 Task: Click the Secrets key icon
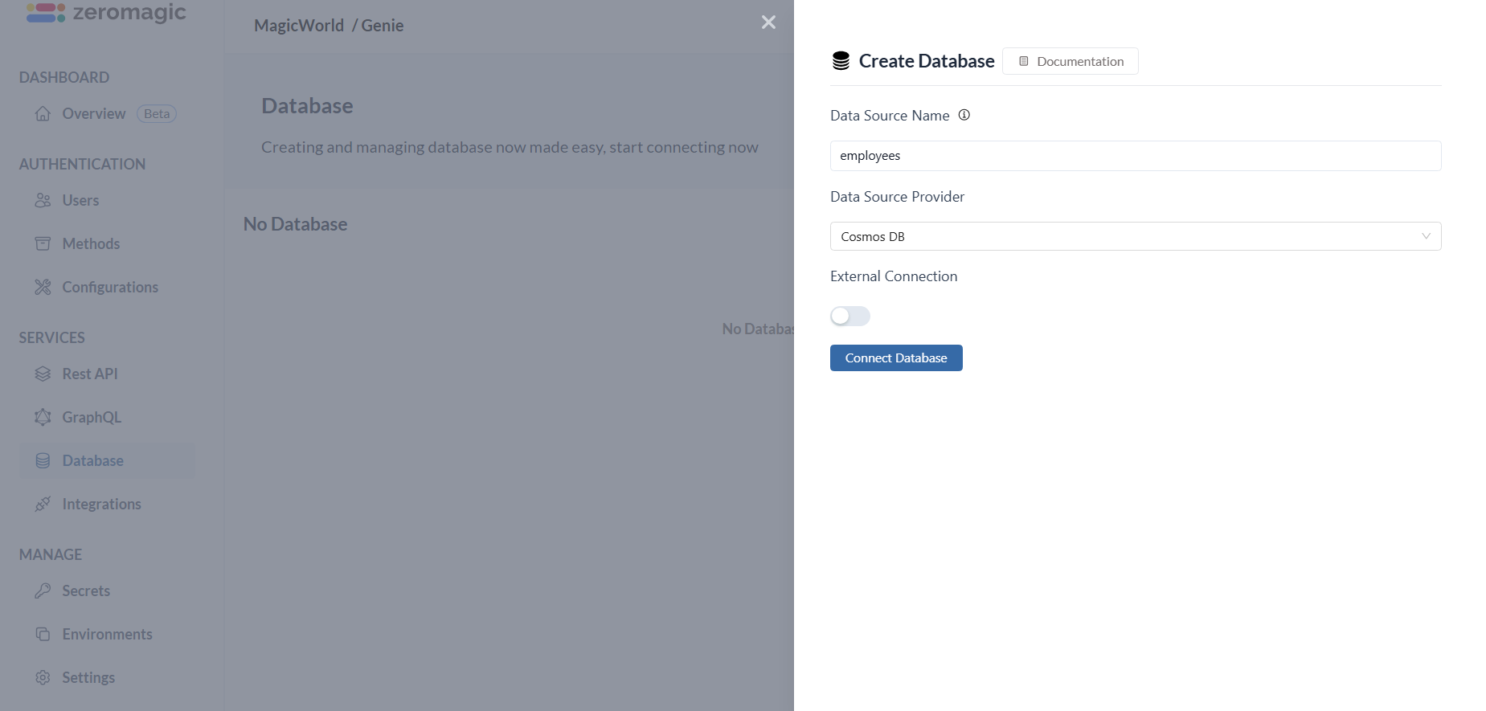click(43, 590)
